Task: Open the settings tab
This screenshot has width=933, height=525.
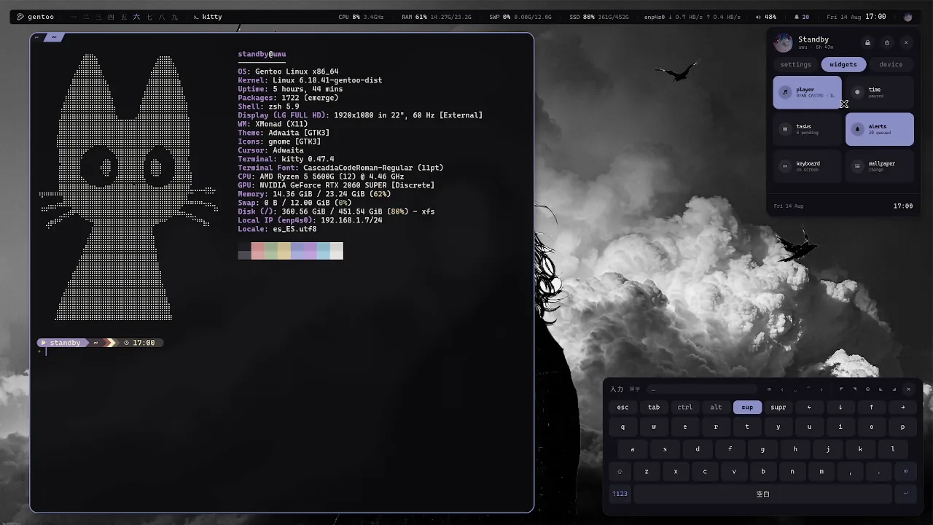Action: 796,64
